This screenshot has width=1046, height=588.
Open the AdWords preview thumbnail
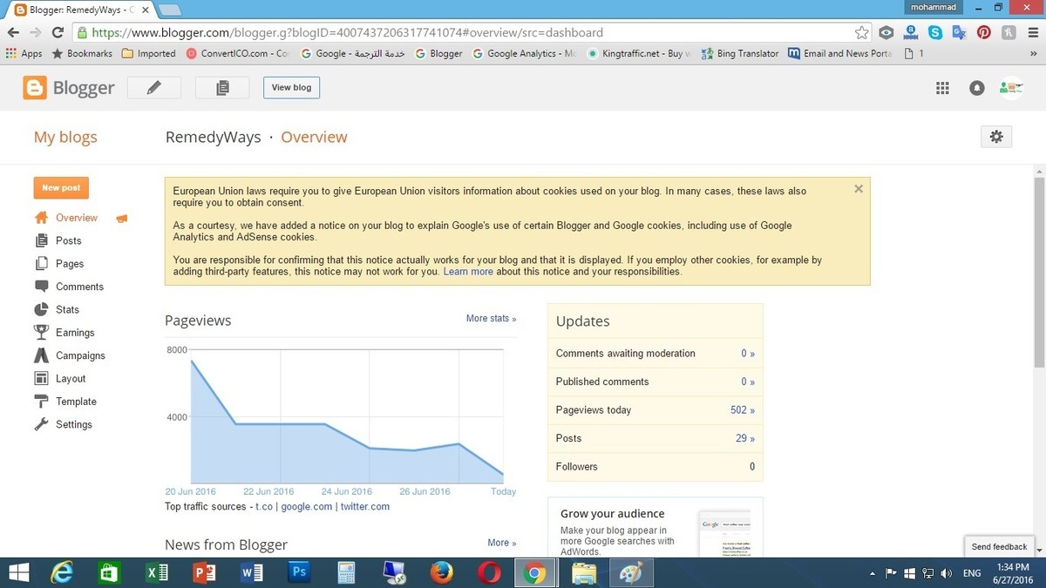pos(725,533)
